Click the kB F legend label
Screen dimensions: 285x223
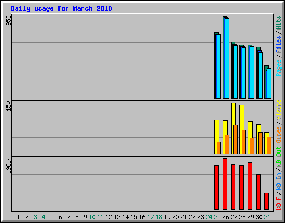[x=279, y=203]
